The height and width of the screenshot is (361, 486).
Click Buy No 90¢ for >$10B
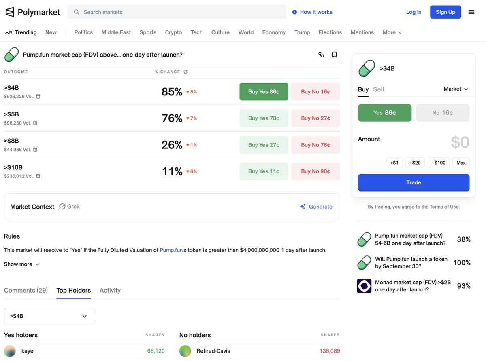(x=315, y=171)
